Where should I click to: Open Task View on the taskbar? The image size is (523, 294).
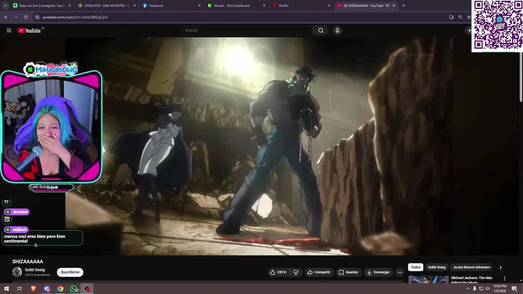tap(19, 289)
